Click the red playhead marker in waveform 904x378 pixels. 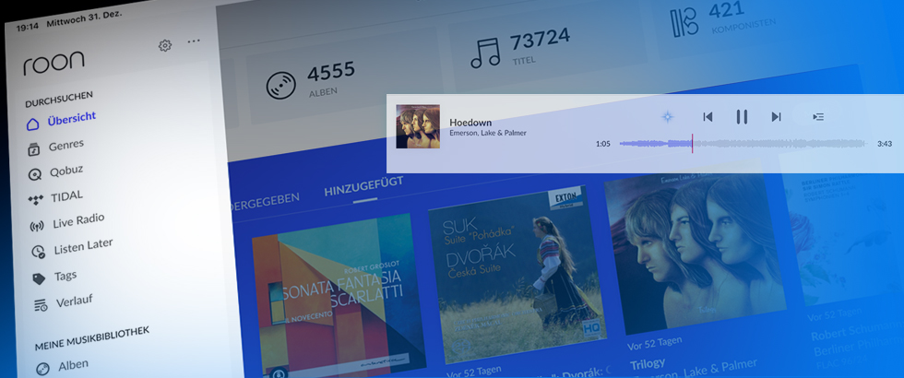click(x=692, y=144)
